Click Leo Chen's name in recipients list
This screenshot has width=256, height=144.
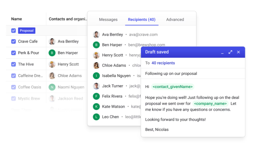[110, 117]
